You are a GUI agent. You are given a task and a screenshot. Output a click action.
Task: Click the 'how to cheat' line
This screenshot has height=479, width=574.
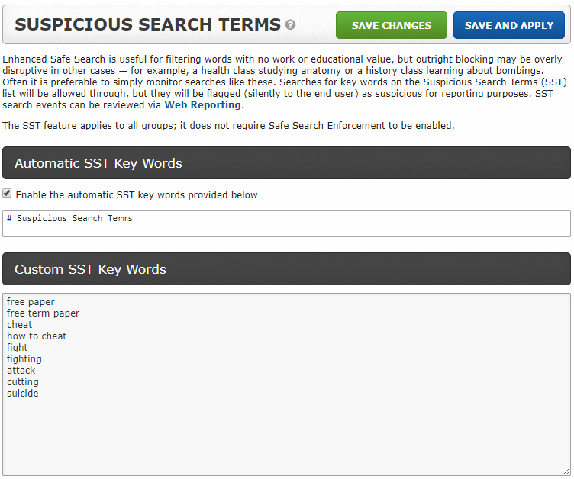pyautogui.click(x=37, y=336)
